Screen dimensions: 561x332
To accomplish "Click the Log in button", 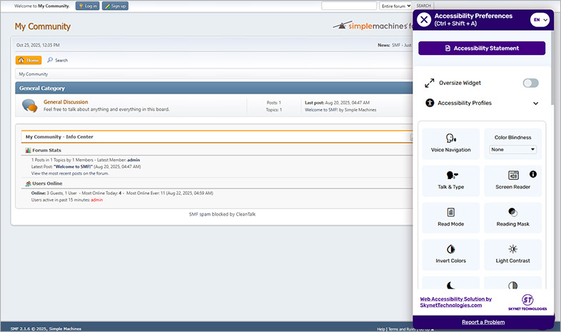I will (87, 6).
